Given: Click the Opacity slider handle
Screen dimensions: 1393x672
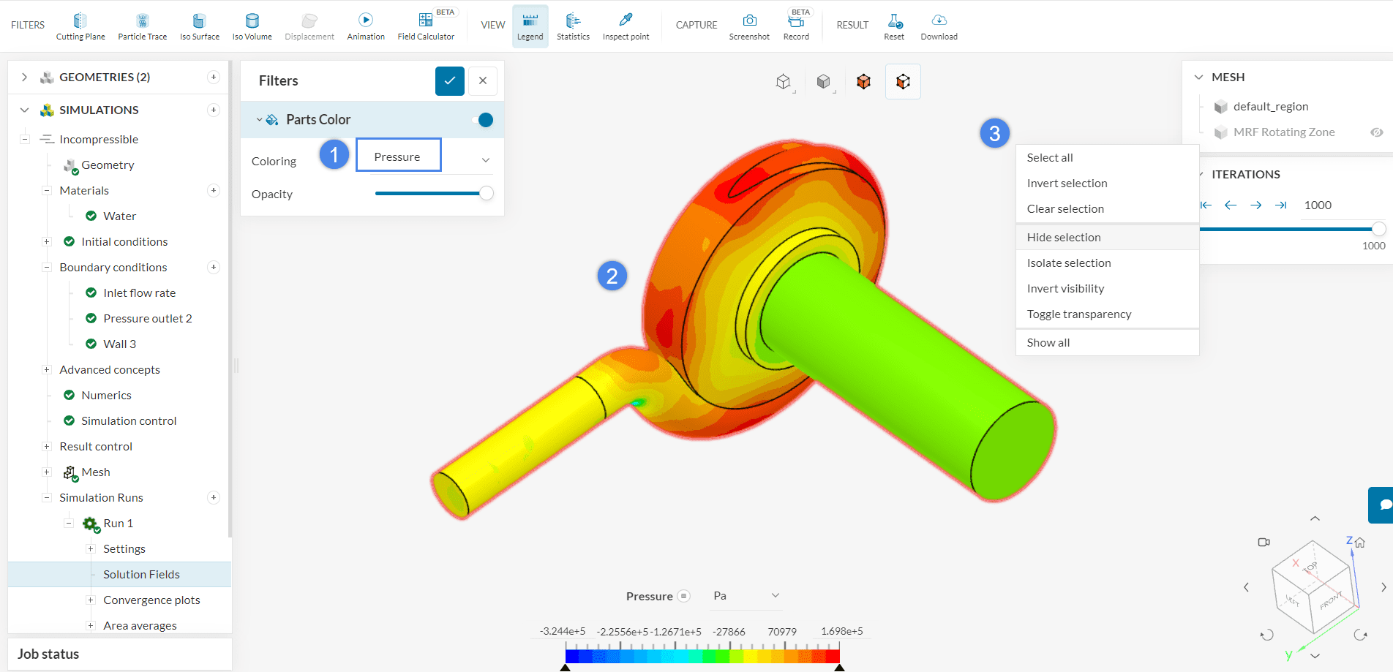Looking at the screenshot, I should [x=486, y=194].
